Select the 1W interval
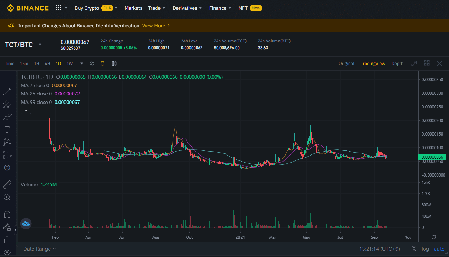 [x=70, y=64]
